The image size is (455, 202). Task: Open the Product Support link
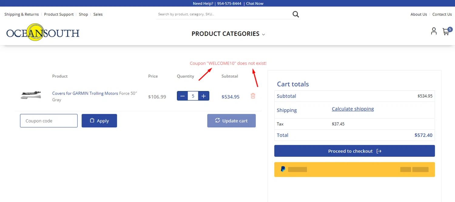tap(59, 14)
